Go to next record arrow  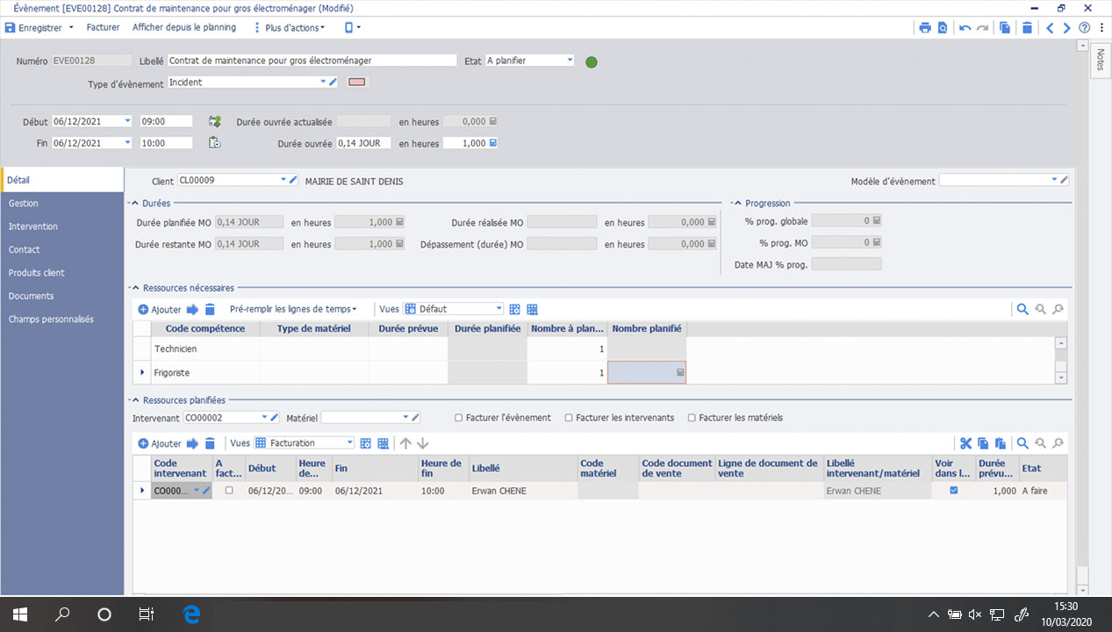[x=1067, y=27]
